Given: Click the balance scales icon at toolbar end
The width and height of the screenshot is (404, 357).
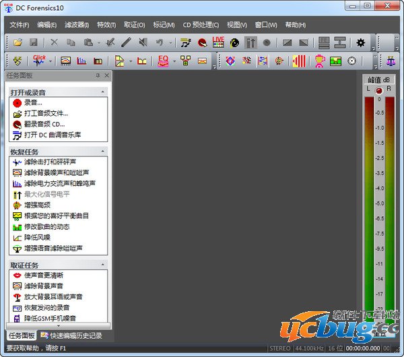Looking at the screenshot, I should click(391, 61).
